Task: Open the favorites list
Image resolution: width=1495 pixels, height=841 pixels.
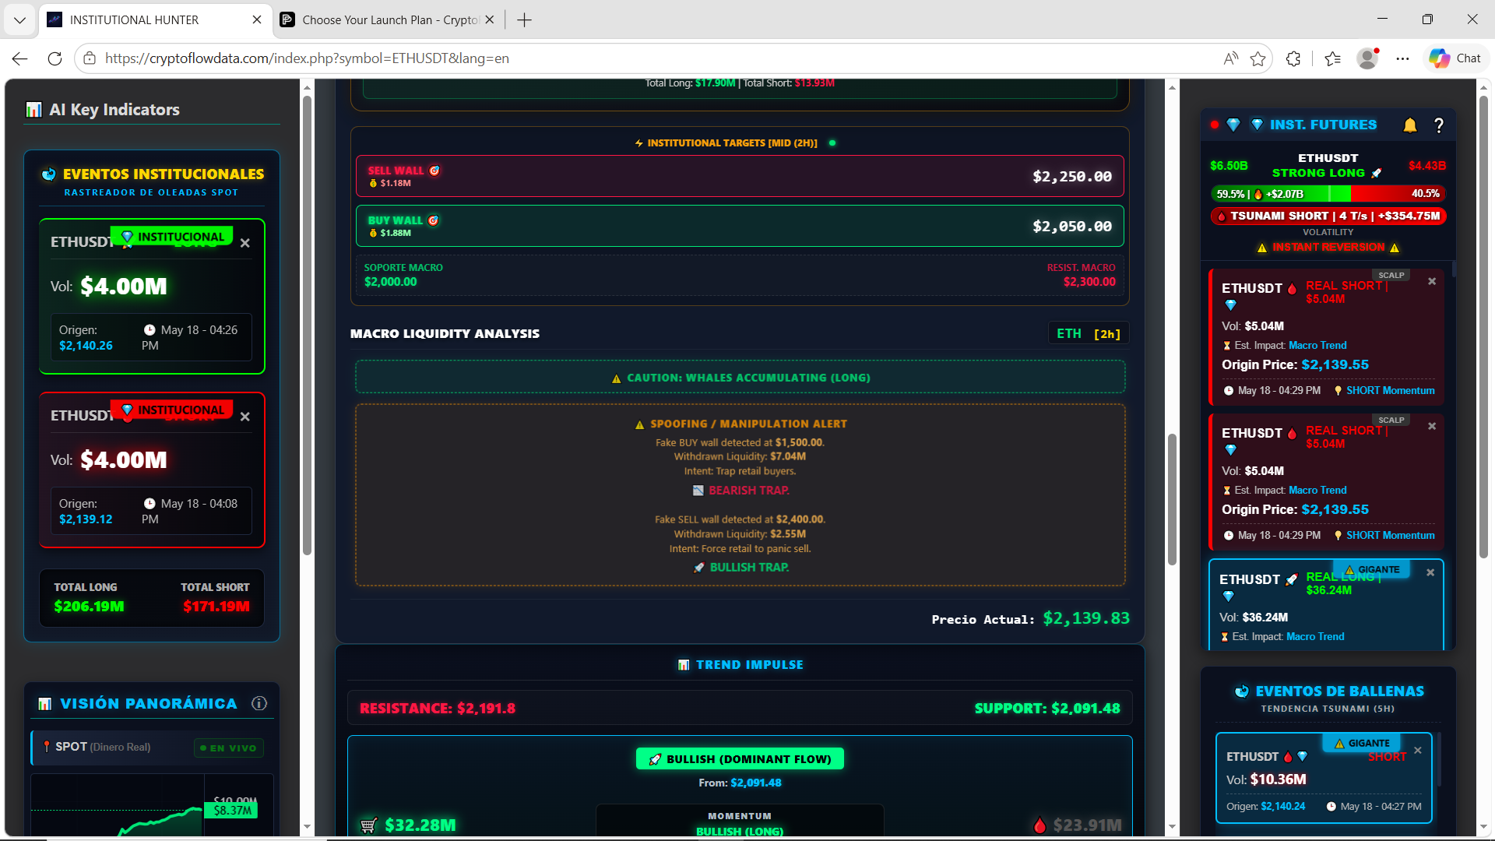Action: pyautogui.click(x=1332, y=58)
